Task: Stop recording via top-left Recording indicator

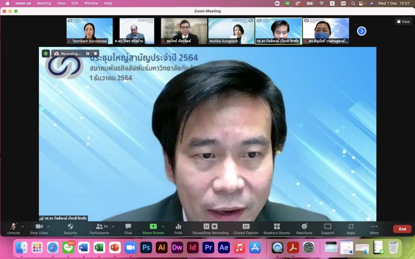Action: [x=95, y=54]
